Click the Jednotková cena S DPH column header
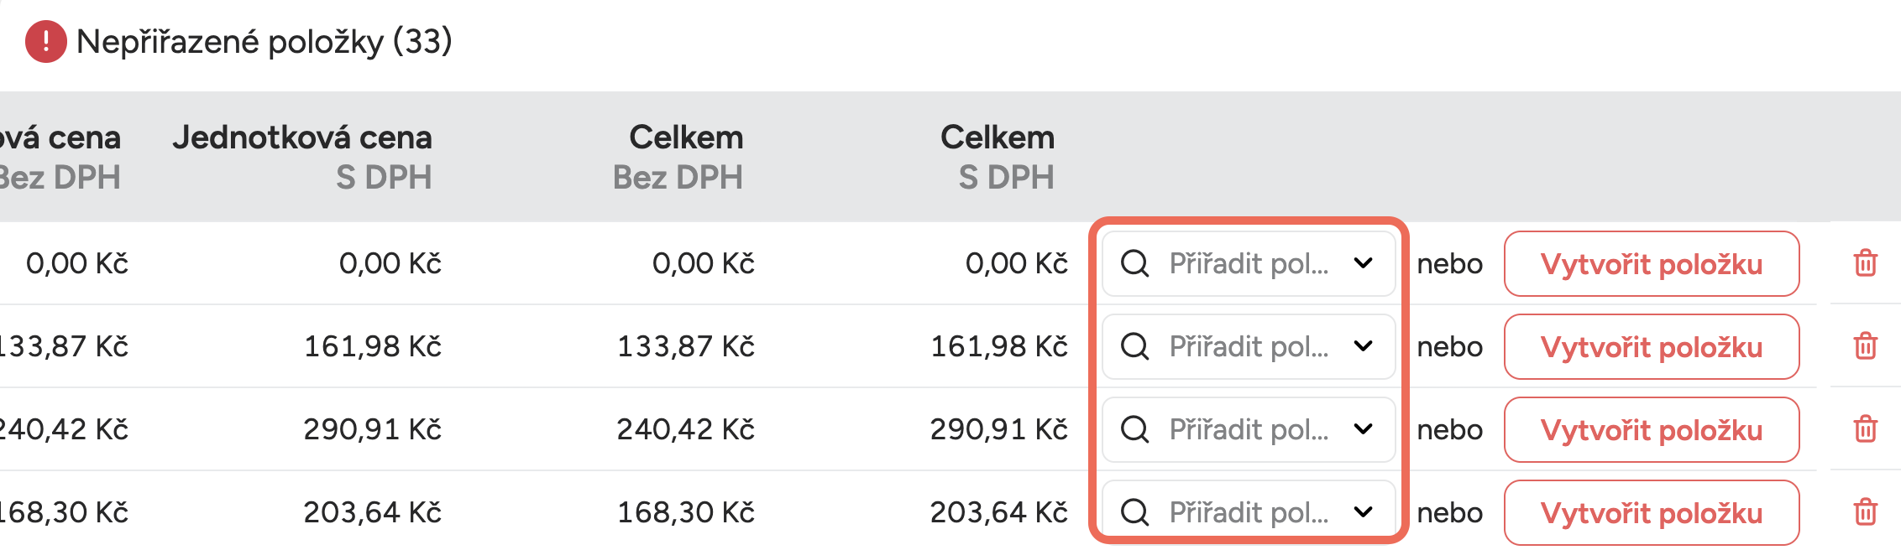The image size is (1901, 550). click(x=302, y=157)
